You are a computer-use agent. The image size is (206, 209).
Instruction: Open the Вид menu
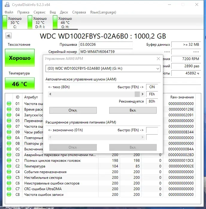53,12
